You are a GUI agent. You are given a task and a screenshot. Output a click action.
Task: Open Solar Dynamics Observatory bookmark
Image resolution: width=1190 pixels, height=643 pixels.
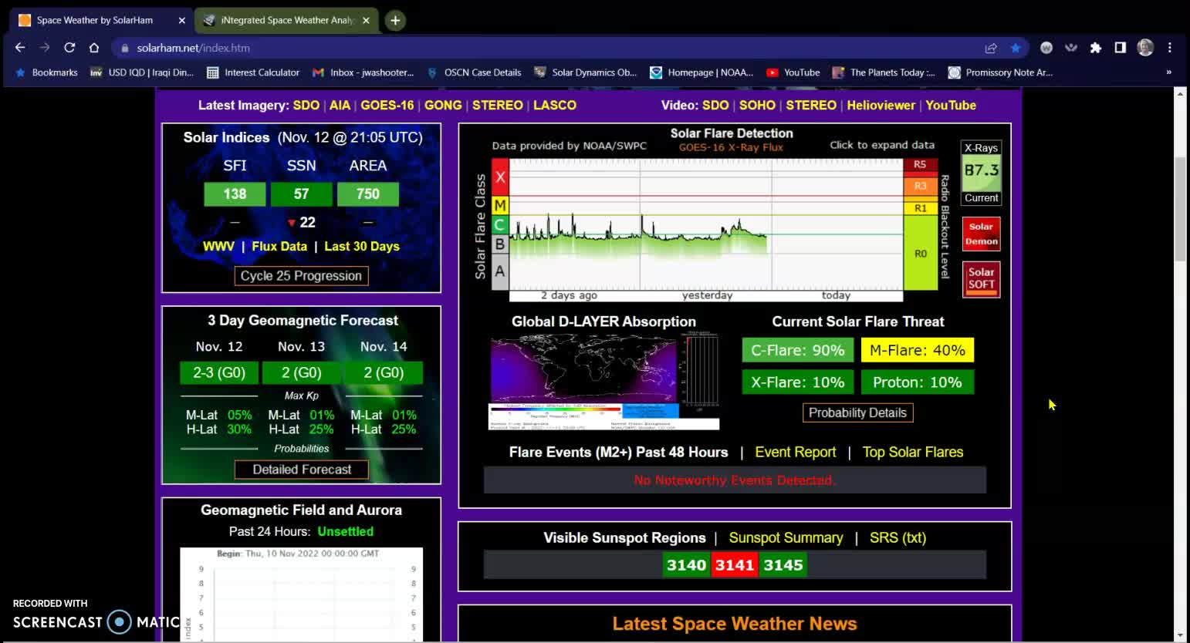(586, 72)
